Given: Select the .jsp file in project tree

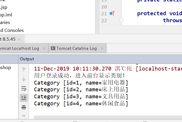Looking at the screenshot, I should [x=4, y=8].
